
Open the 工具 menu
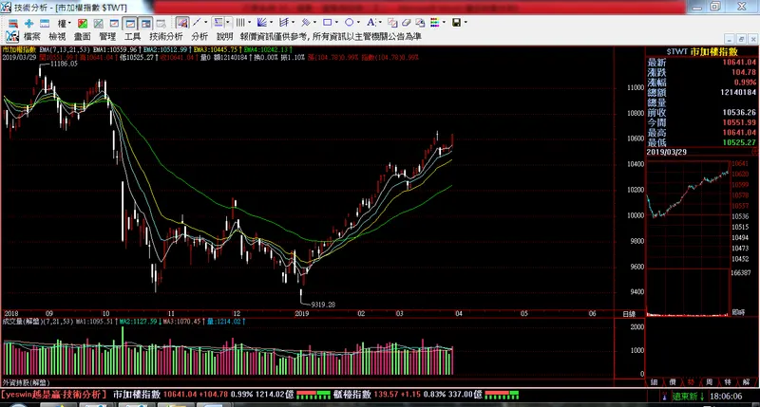[x=132, y=36]
